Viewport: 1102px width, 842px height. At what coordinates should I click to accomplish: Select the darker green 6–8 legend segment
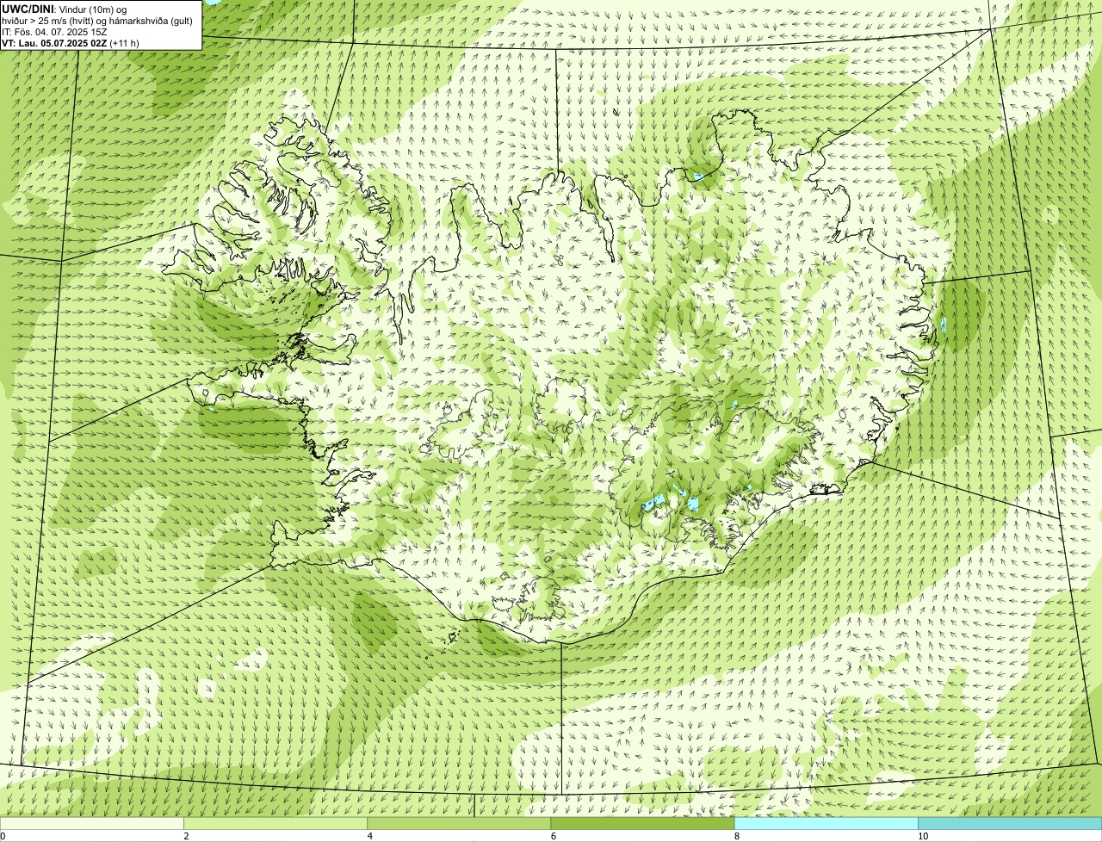coord(642,824)
